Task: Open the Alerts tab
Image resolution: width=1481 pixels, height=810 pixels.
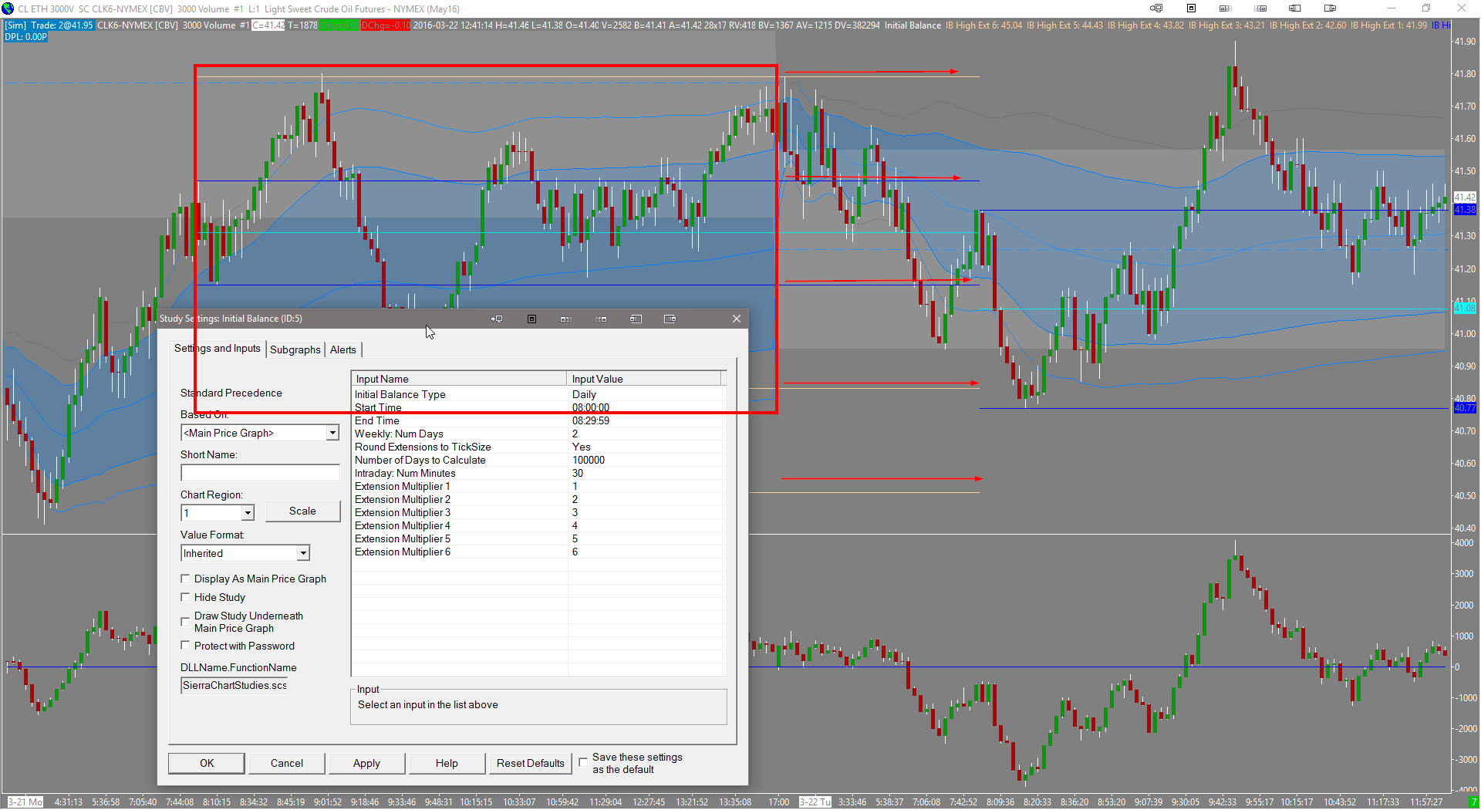Action: (343, 349)
